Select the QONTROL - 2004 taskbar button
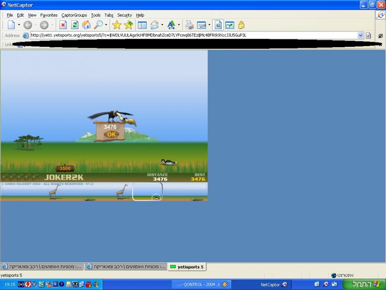Viewport: 386px width, 290px height. click(202, 285)
